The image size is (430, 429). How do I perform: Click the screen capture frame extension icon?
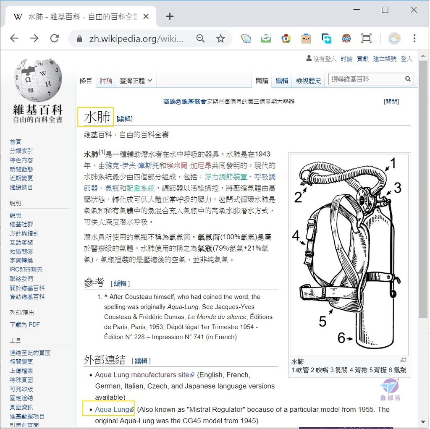click(366, 39)
